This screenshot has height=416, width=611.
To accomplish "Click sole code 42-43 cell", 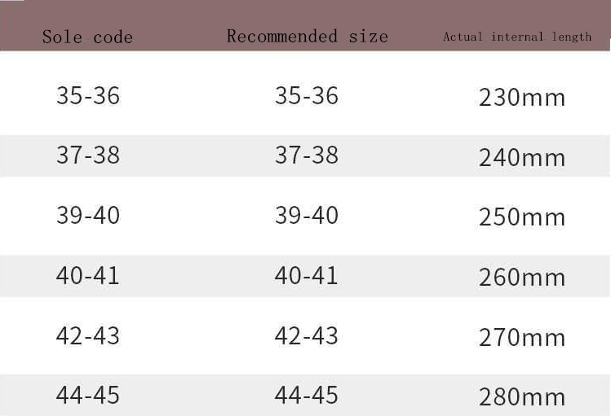I will [x=87, y=335].
